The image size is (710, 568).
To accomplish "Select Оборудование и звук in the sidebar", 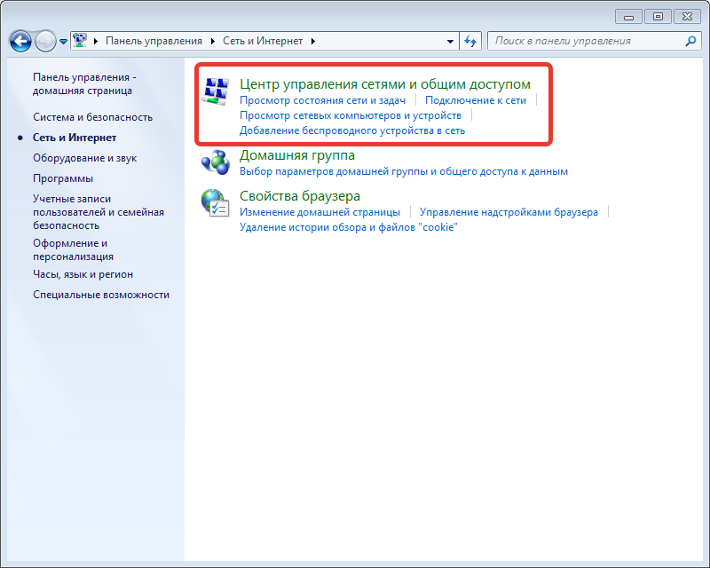I will coord(84,158).
